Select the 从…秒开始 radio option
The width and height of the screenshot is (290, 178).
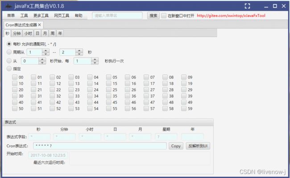(x=9, y=61)
